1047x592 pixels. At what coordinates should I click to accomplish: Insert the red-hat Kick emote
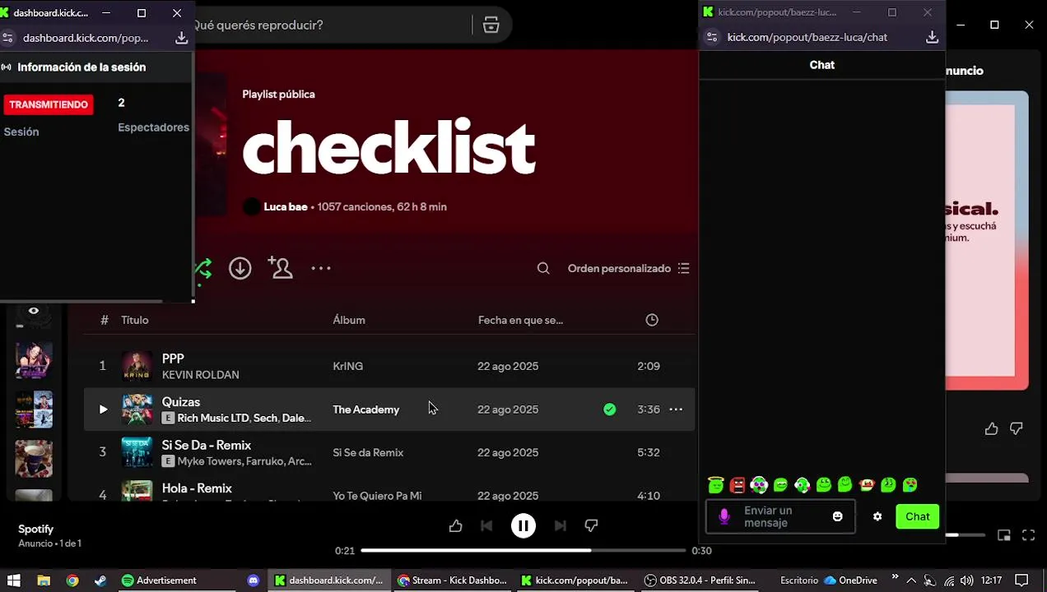[866, 485]
